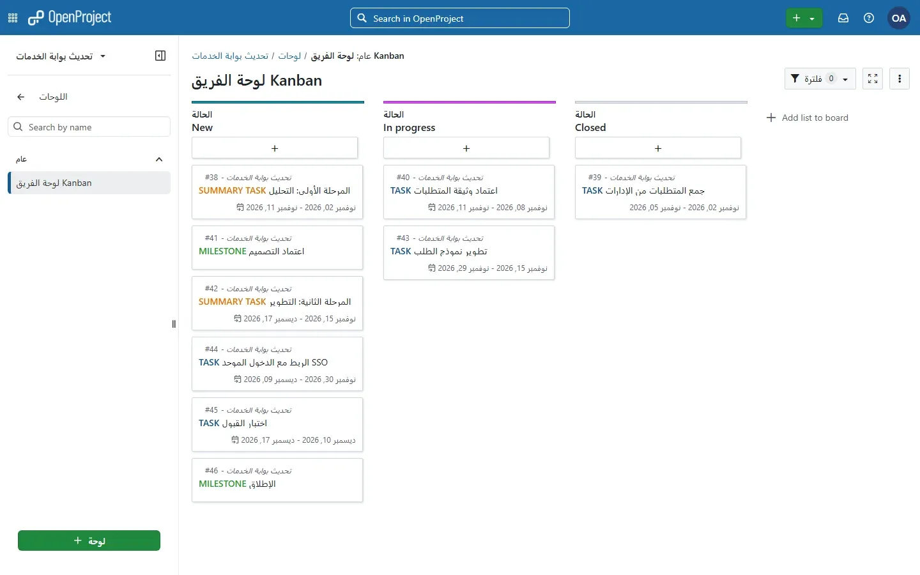
Task: Open card #46 الإطلاق milestone
Action: pos(277,480)
